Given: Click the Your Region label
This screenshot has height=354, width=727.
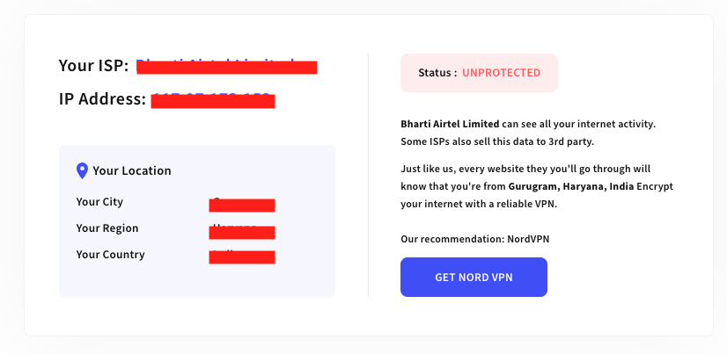Looking at the screenshot, I should (x=107, y=228).
